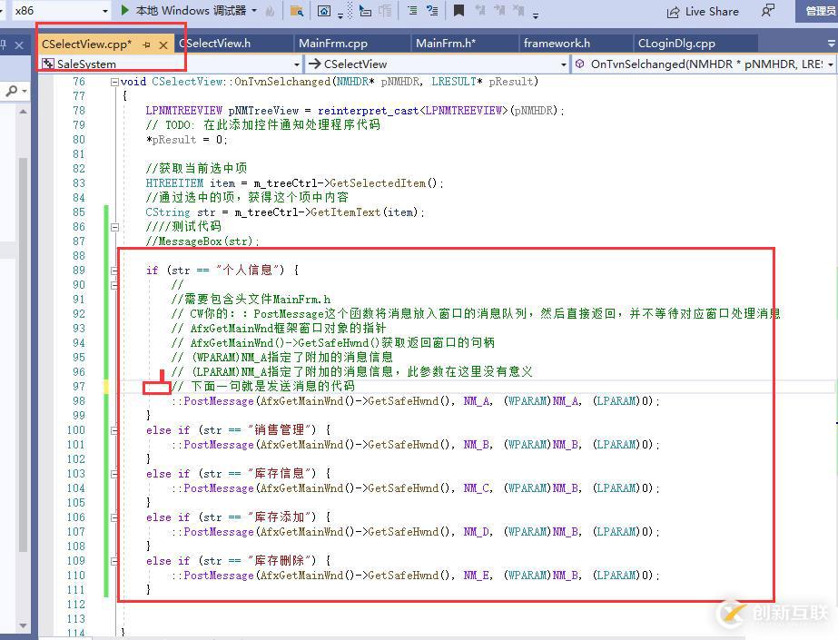Switch to CSelectView.h tab
Viewport: 838px width, 640px height.
tap(215, 44)
